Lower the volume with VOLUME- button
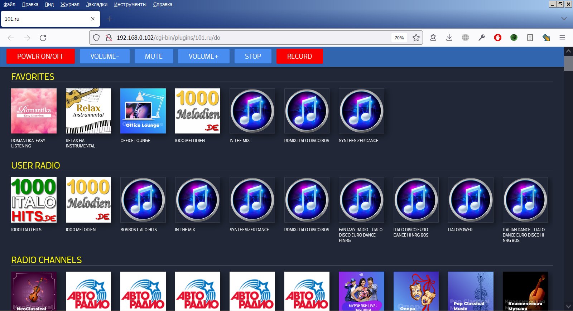Viewport: 573px width, 311px height. [x=105, y=56]
